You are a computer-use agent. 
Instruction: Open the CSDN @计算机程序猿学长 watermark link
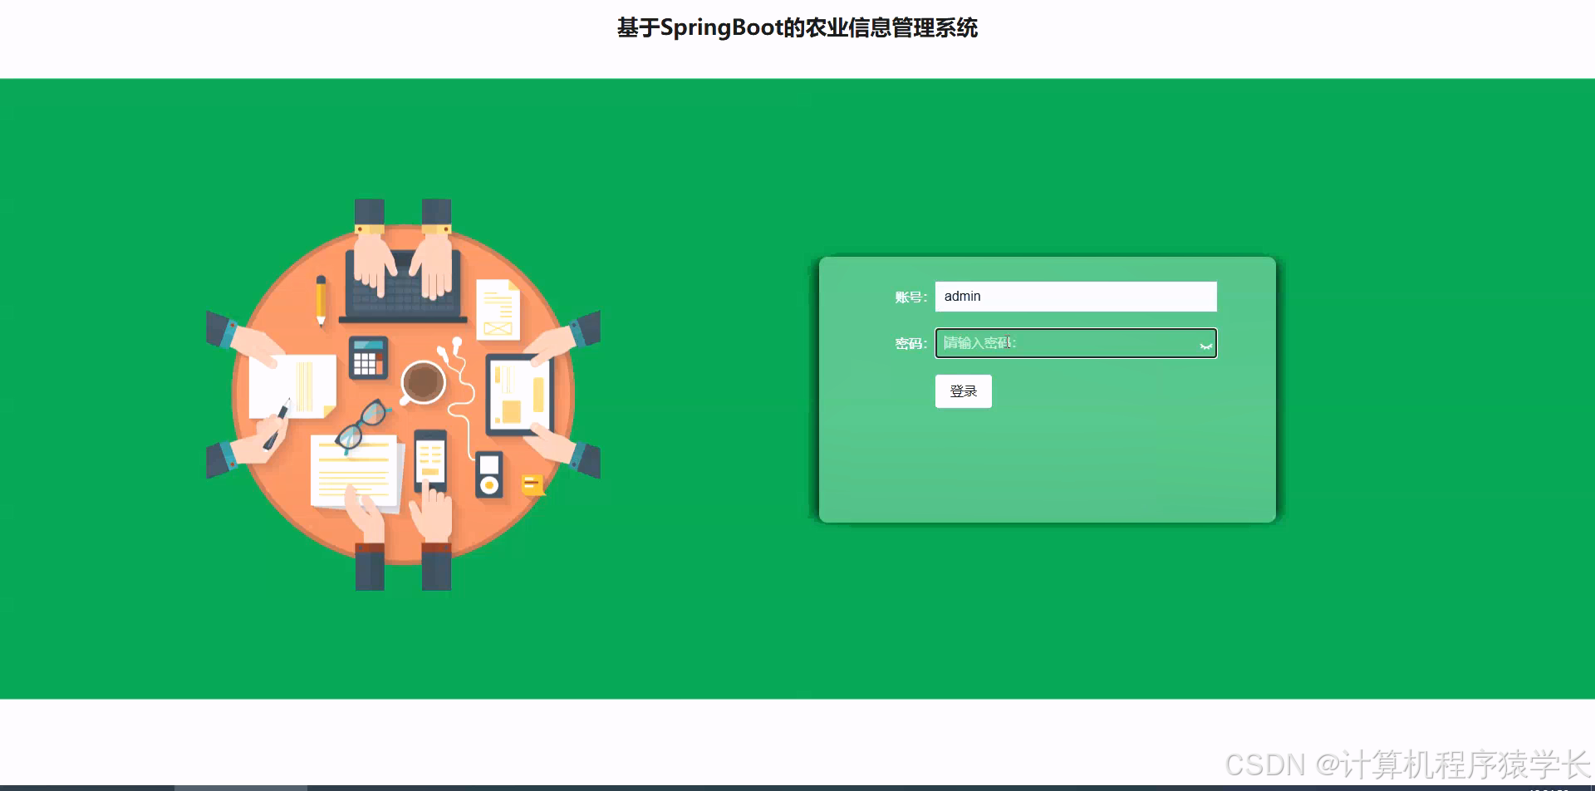tap(1402, 760)
